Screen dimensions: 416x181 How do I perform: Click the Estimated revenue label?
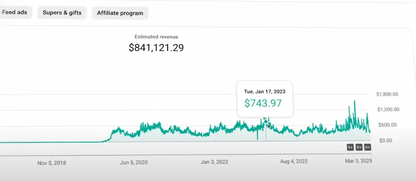click(x=156, y=37)
